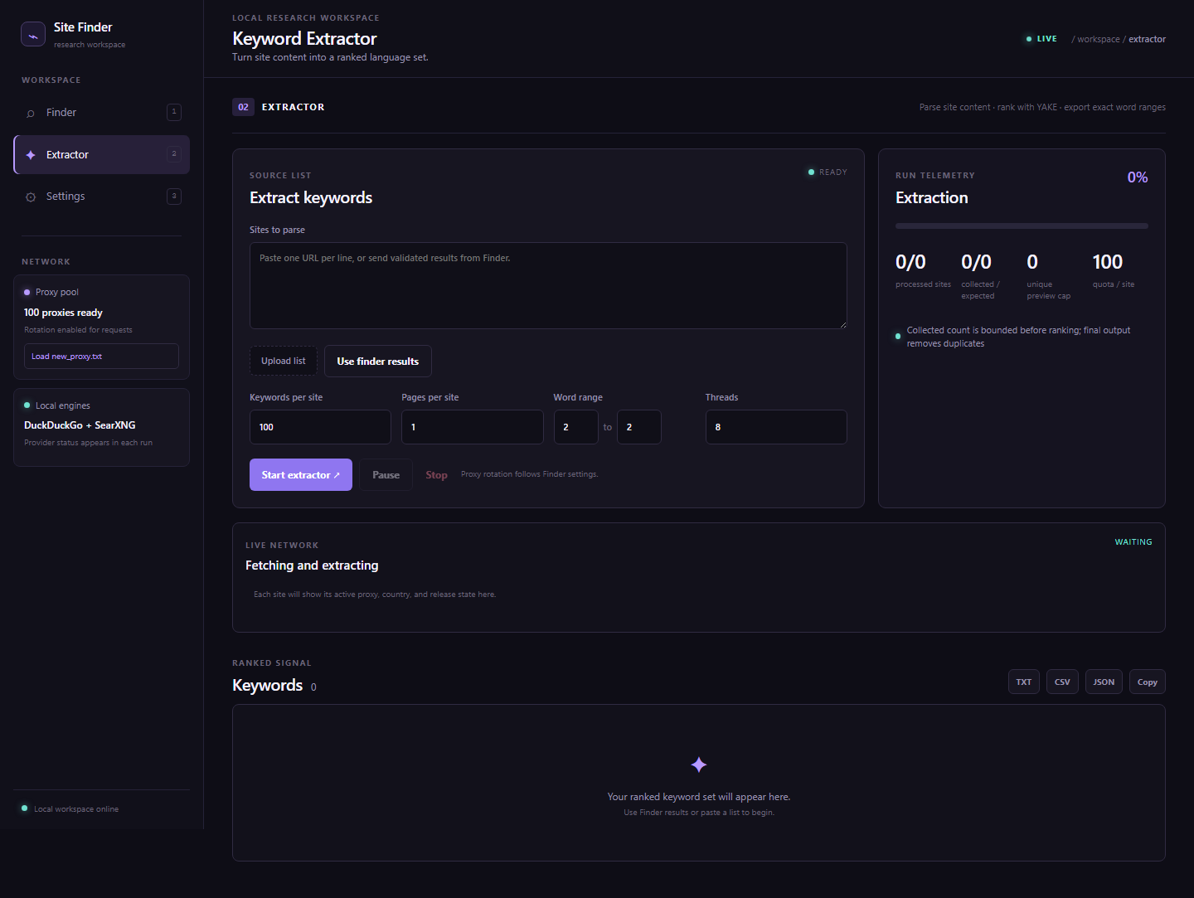Click the Site Finder logo icon

click(x=33, y=34)
